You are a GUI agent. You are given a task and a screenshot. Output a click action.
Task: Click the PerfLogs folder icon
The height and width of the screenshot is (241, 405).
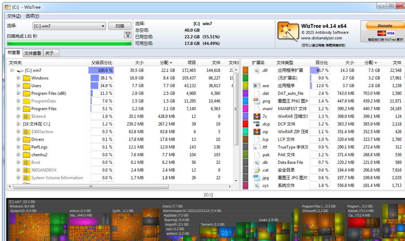pyautogui.click(x=26, y=147)
